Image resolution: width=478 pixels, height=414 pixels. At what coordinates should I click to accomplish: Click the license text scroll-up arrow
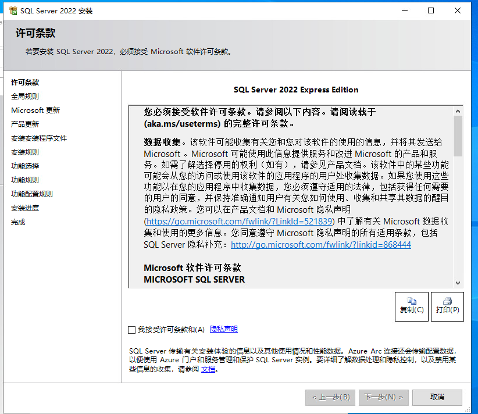tap(458, 111)
